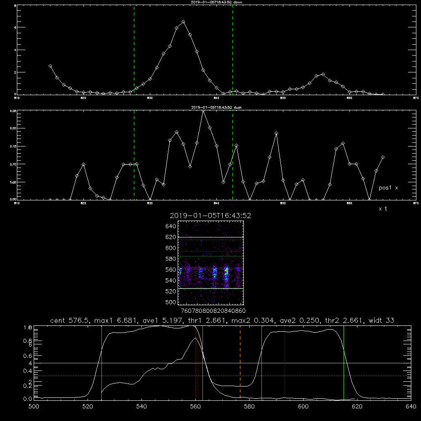Click the dusk peak marker near 849
Screen dimensions: 421x421
(276, 133)
